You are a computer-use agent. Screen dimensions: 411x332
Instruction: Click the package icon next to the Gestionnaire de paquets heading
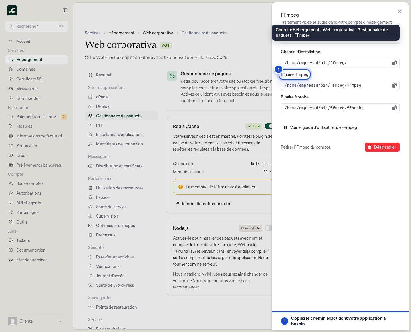coord(172,76)
